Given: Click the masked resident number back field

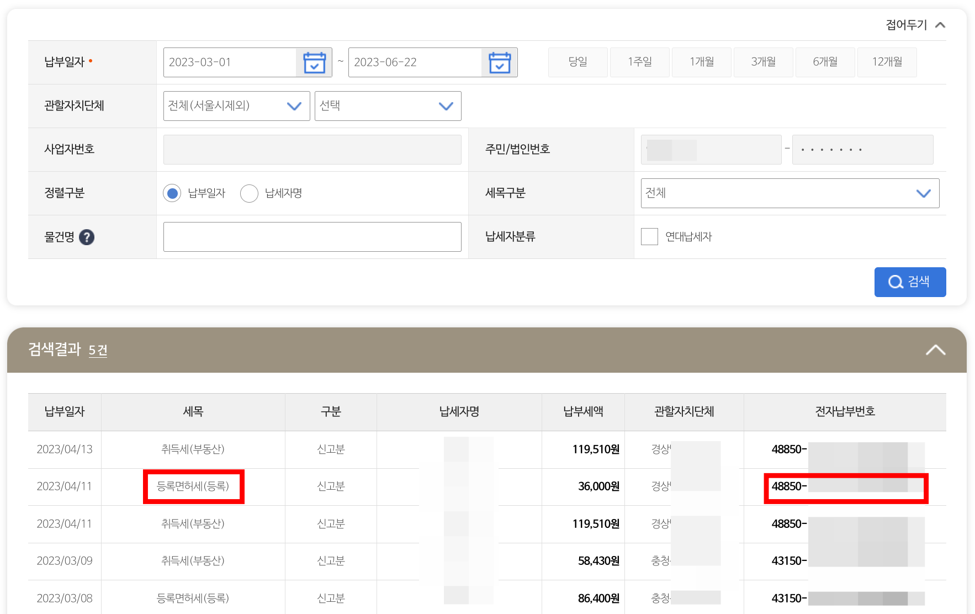Looking at the screenshot, I should click(862, 150).
